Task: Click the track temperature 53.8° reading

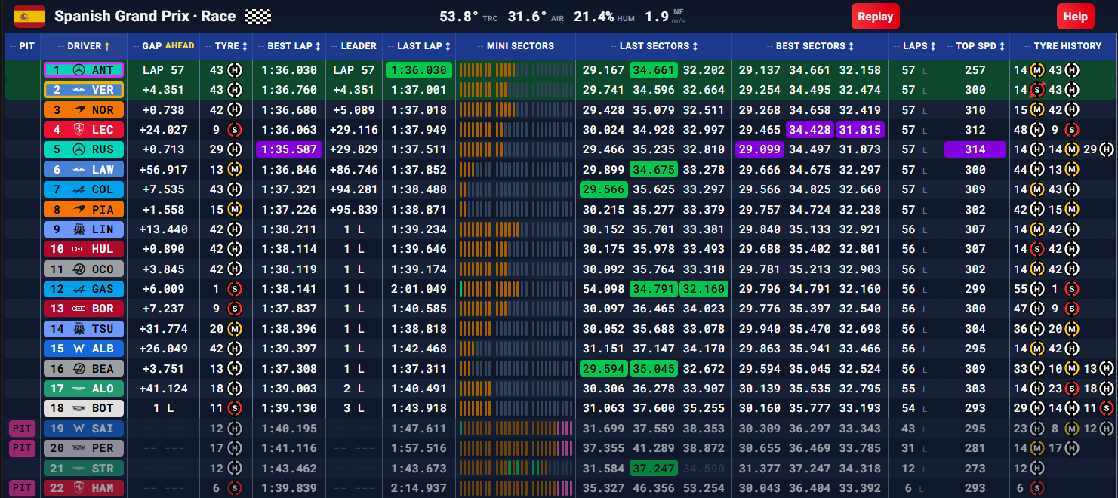Action: (460, 16)
